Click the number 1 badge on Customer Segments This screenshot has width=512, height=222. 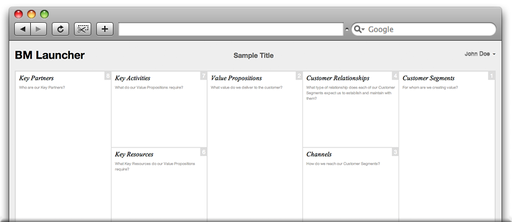[492, 76]
